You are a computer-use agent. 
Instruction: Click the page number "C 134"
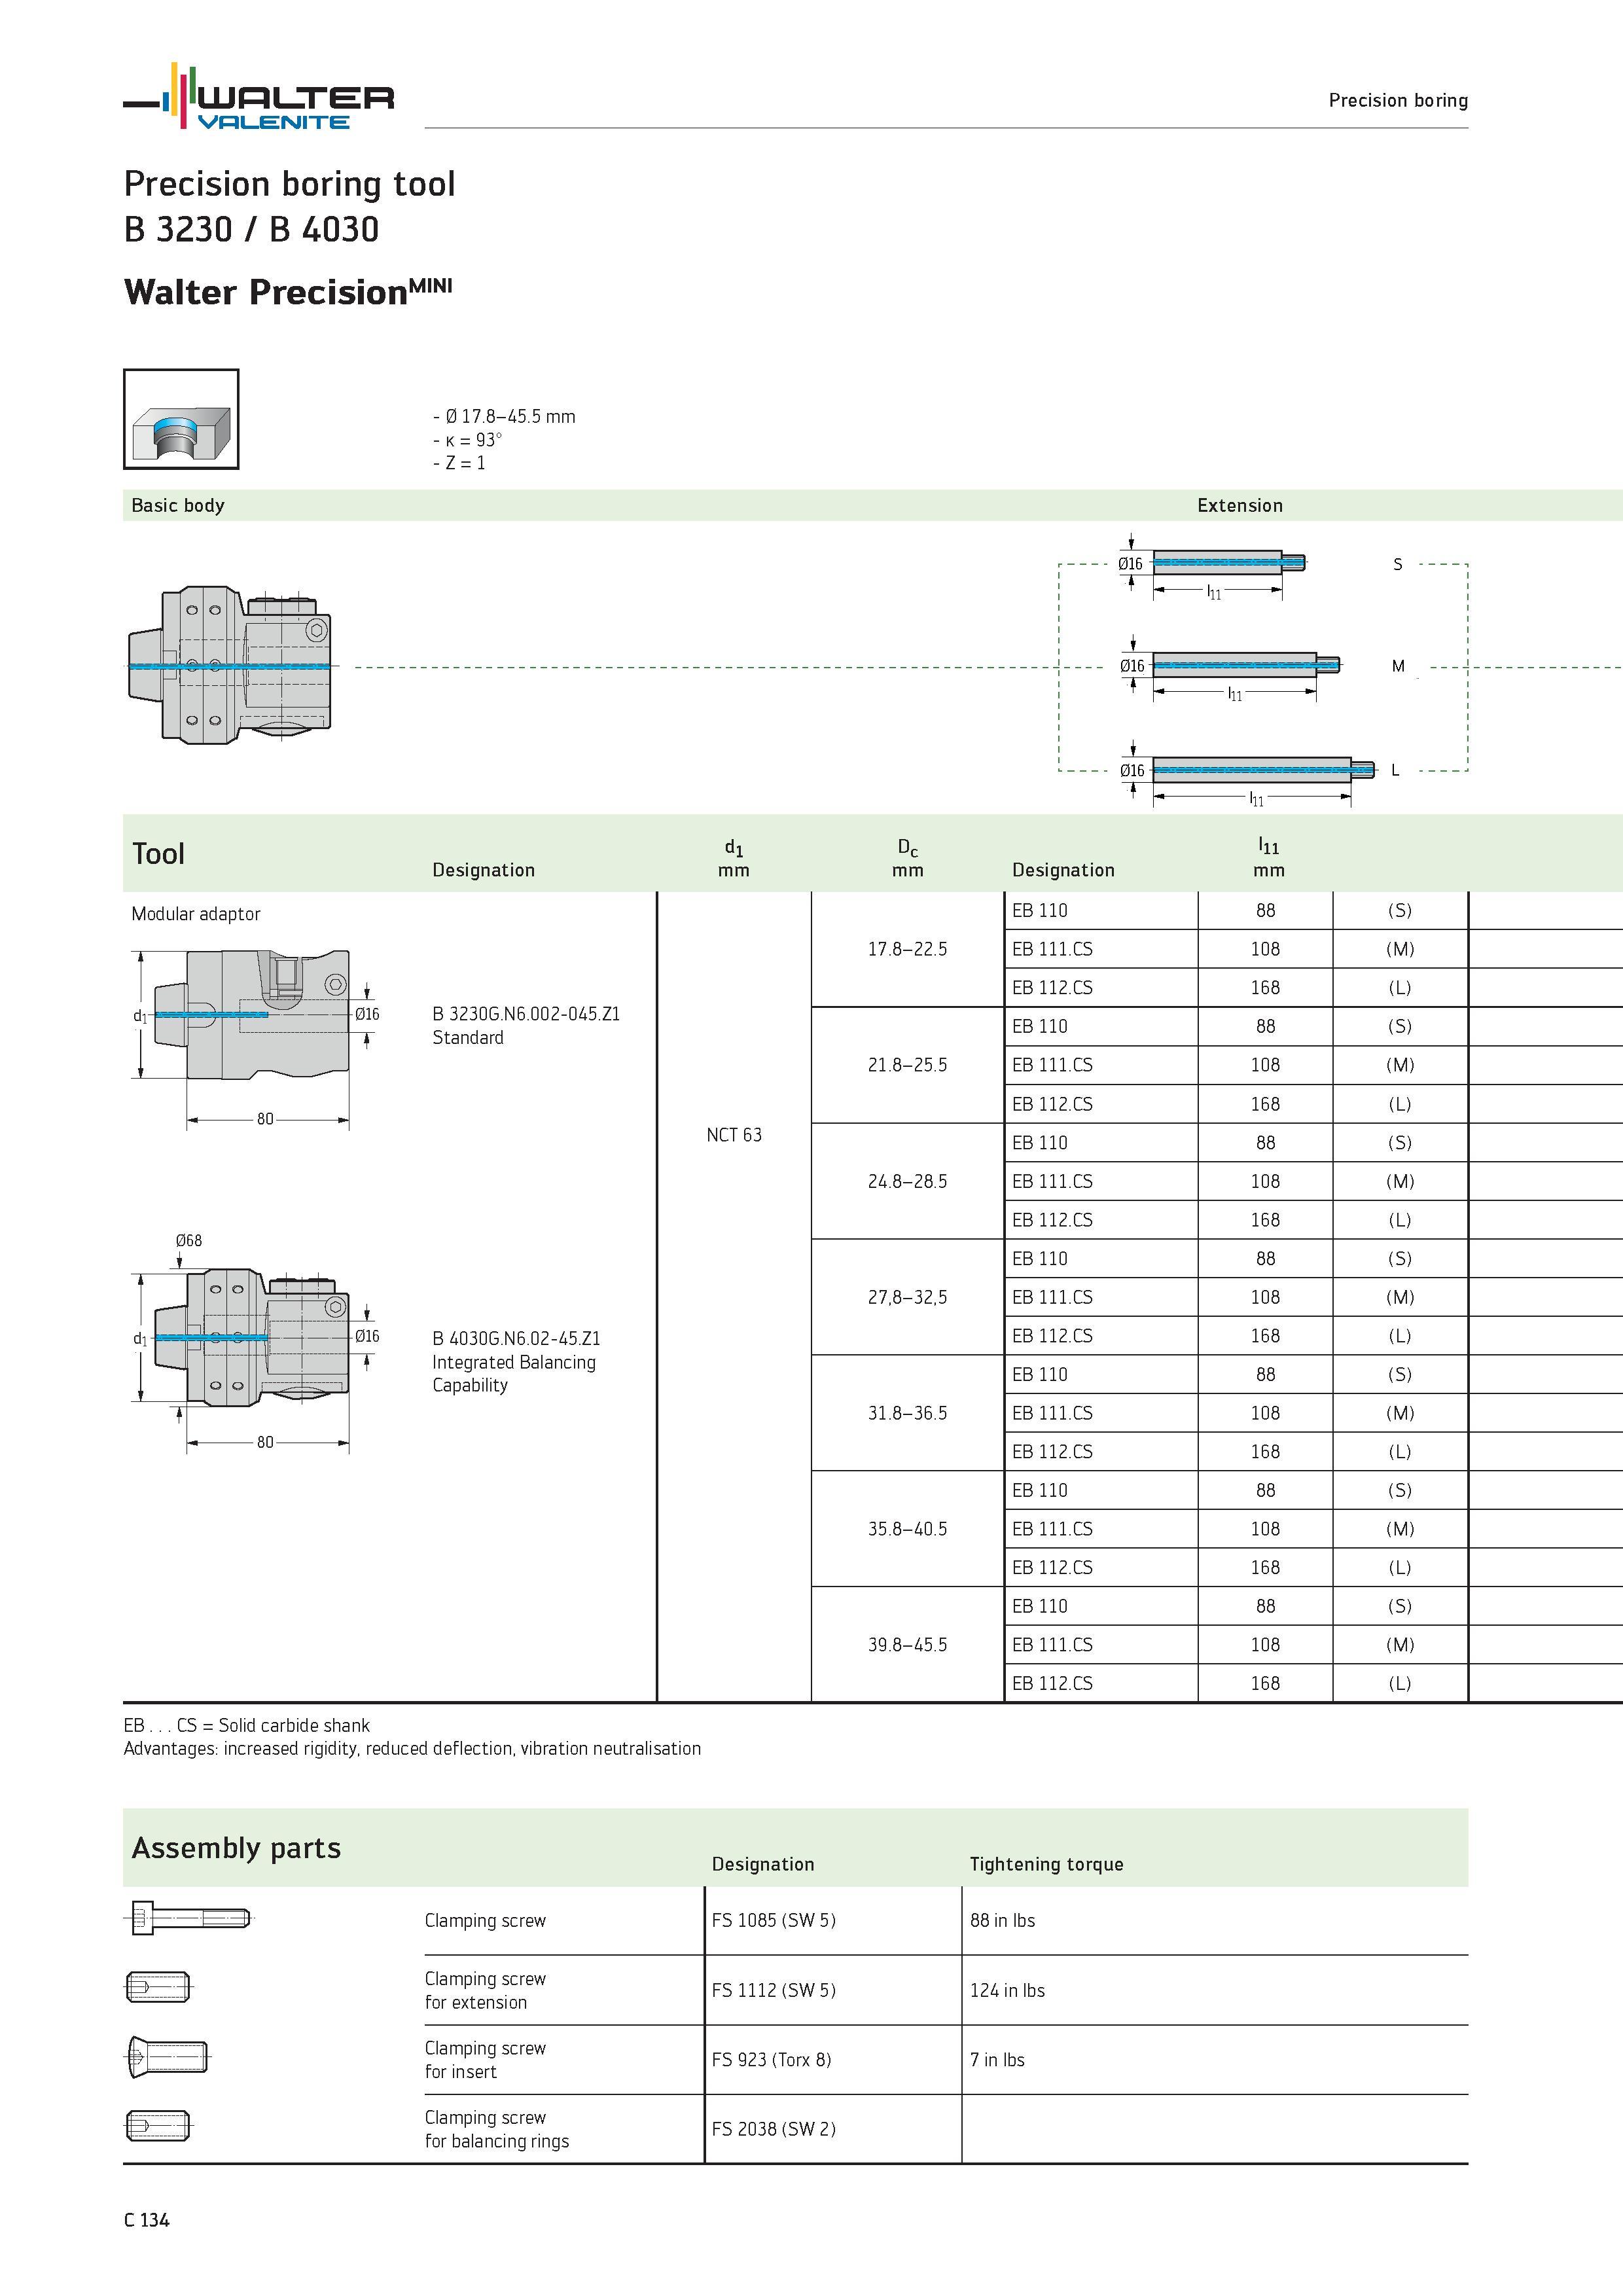[x=147, y=2220]
